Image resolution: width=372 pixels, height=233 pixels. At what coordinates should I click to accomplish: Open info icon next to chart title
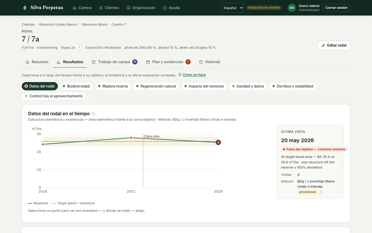click(x=93, y=114)
